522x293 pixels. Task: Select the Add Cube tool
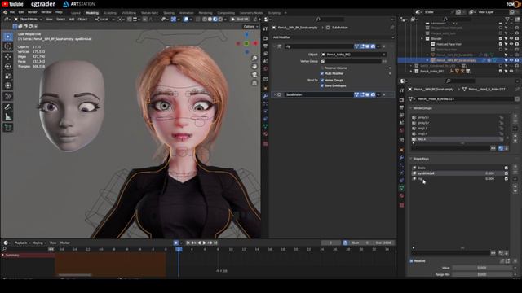pos(8,127)
